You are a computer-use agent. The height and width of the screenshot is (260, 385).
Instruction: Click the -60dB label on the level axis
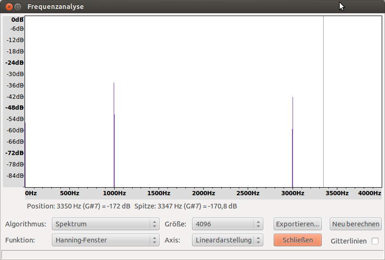(15, 130)
